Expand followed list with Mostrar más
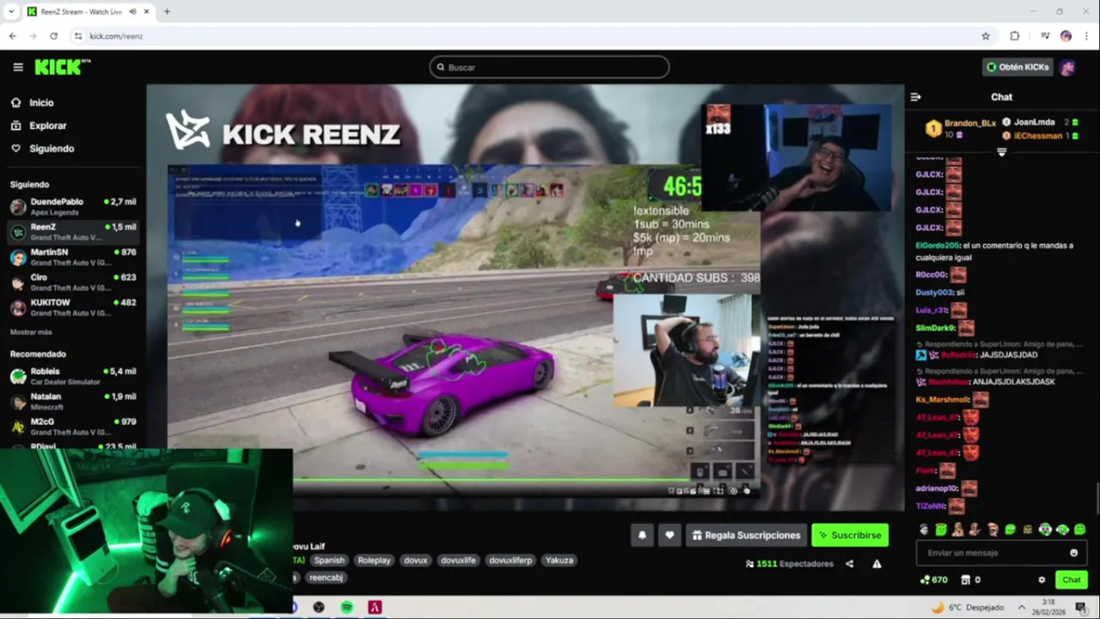Screen dimensions: 1100x619 click(x=31, y=332)
